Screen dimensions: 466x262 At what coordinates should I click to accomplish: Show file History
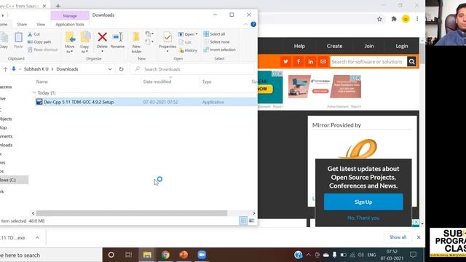coord(188,50)
